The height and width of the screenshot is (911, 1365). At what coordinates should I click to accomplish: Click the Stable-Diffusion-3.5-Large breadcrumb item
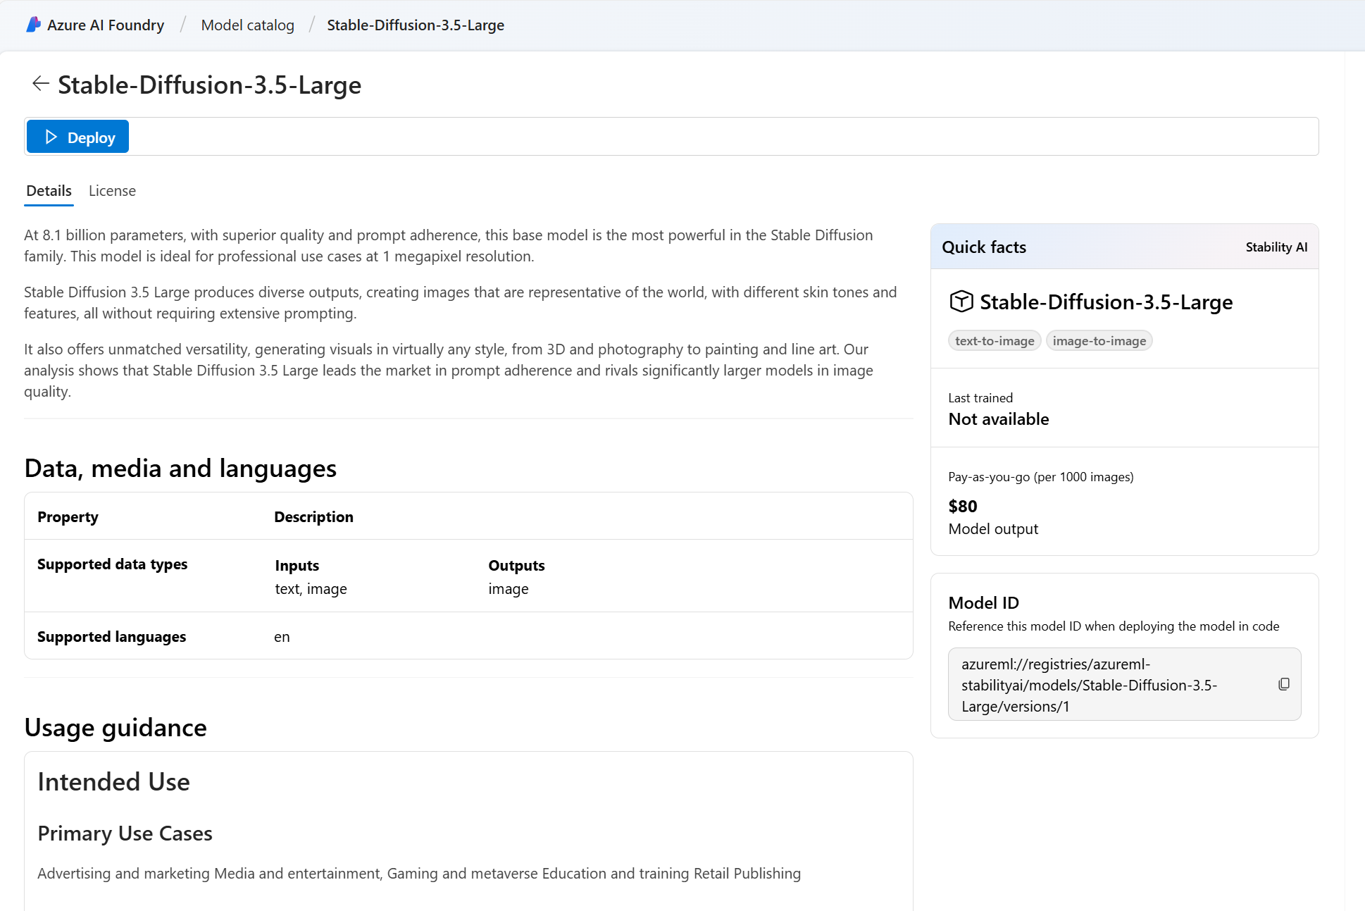(415, 25)
